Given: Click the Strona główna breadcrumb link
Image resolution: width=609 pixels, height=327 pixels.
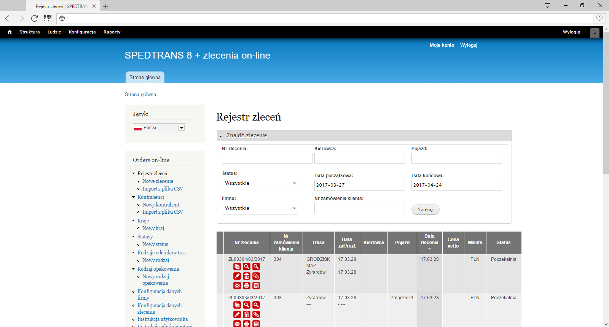Looking at the screenshot, I should tap(140, 94).
